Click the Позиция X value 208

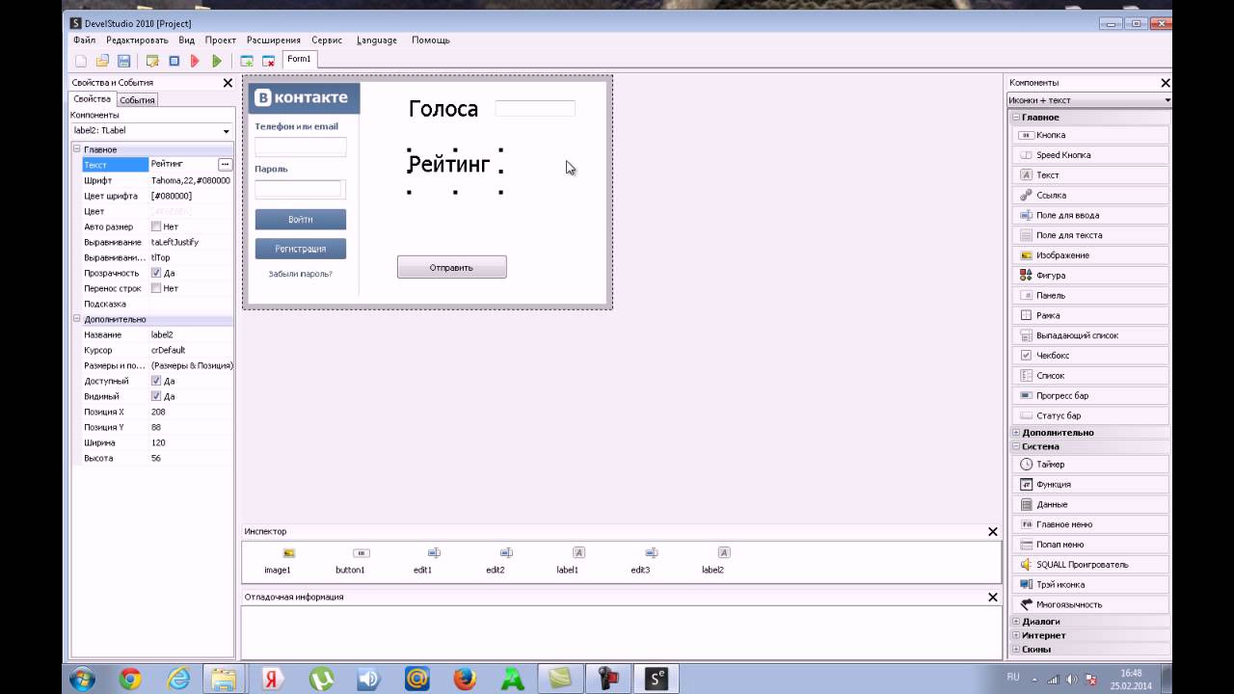click(x=191, y=412)
